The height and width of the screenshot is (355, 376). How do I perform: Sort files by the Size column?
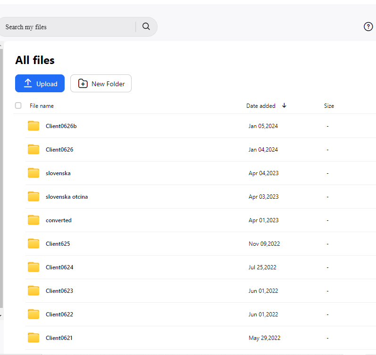[329, 106]
